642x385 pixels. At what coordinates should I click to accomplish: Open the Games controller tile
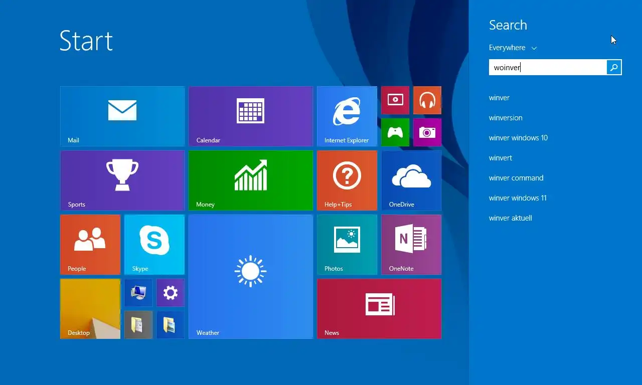(395, 132)
